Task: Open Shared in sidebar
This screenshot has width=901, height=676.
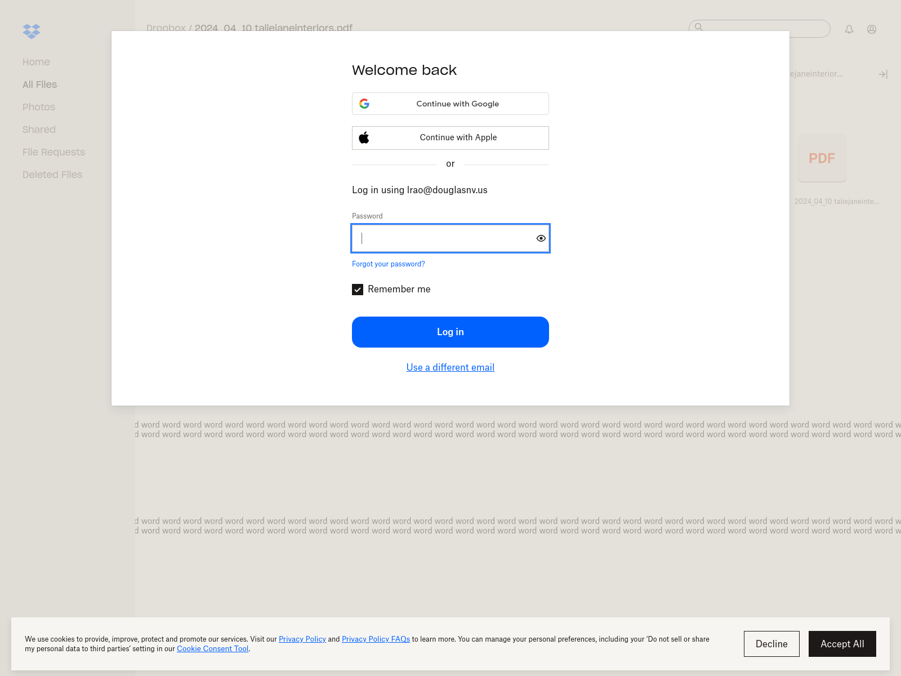Action: [39, 130]
